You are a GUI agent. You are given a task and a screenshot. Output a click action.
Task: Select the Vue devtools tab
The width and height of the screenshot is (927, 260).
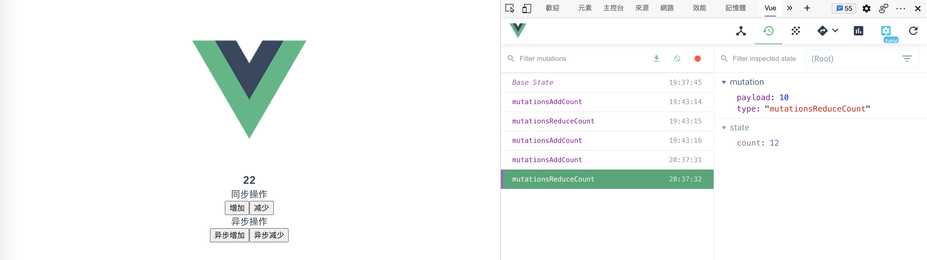click(770, 8)
